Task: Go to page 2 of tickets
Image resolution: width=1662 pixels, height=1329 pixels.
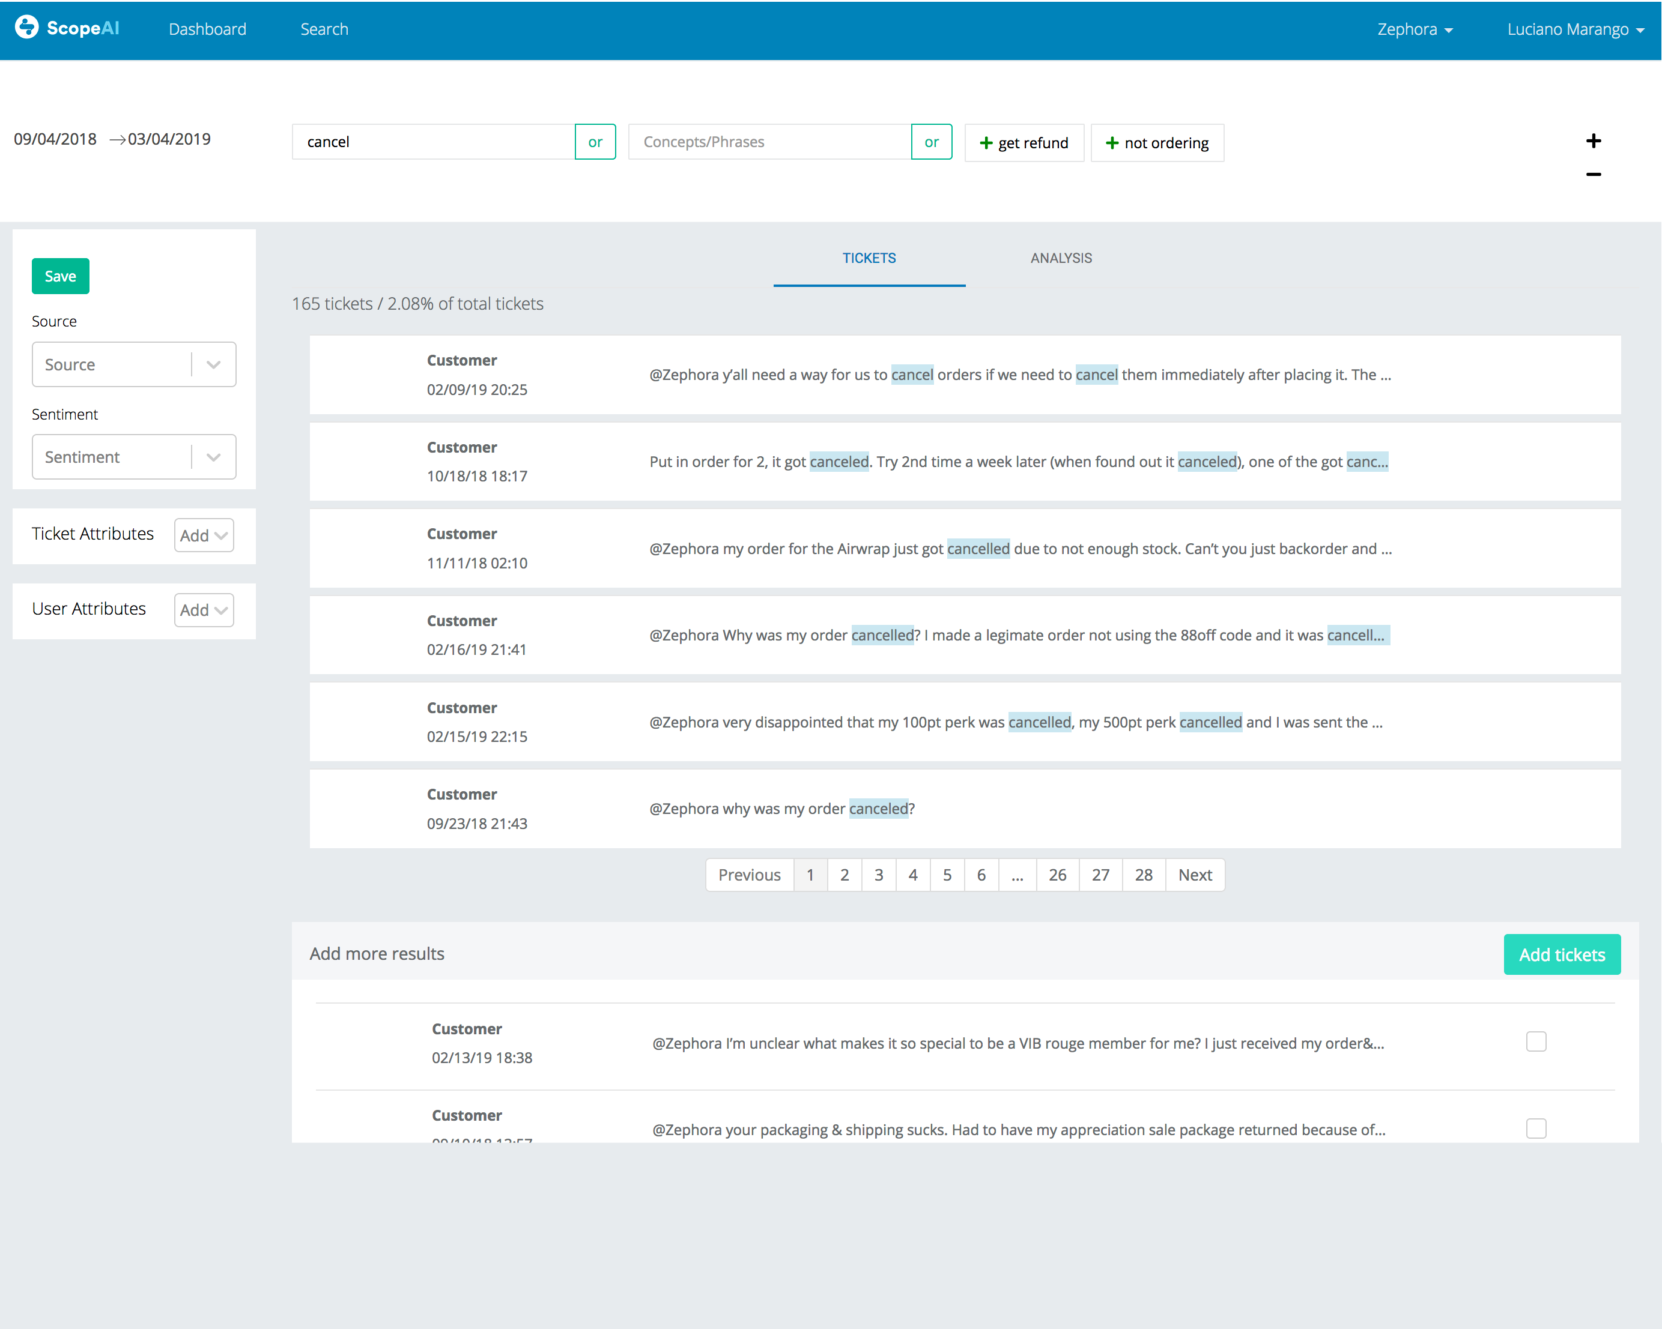Action: click(844, 875)
